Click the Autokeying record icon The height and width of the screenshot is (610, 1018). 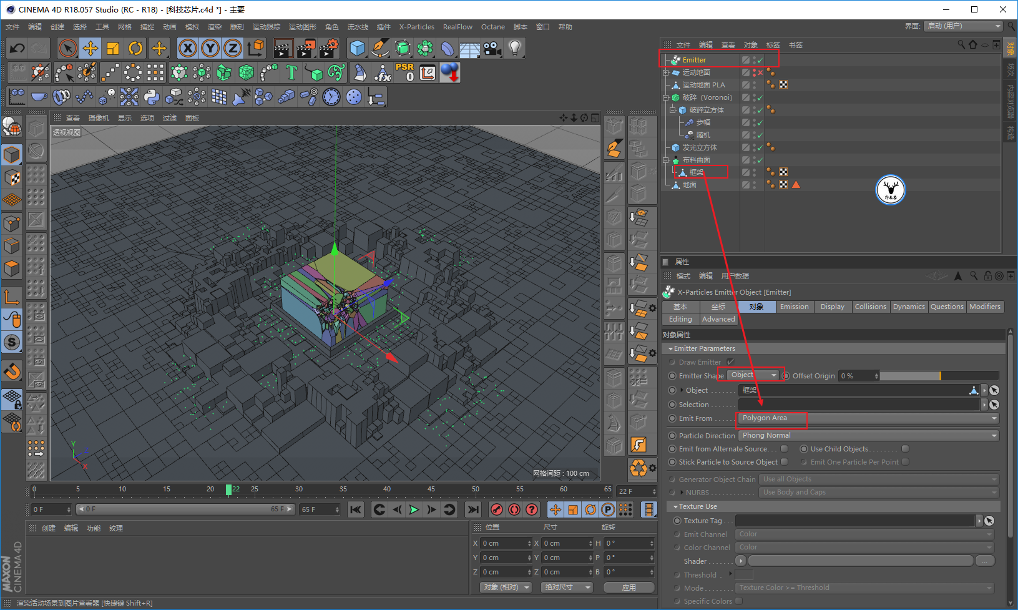click(514, 510)
